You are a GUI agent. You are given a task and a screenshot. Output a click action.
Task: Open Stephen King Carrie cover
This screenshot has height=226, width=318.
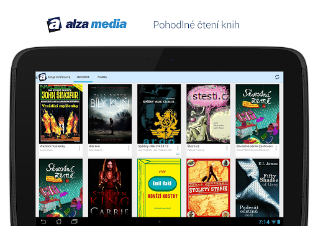click(x=110, y=188)
